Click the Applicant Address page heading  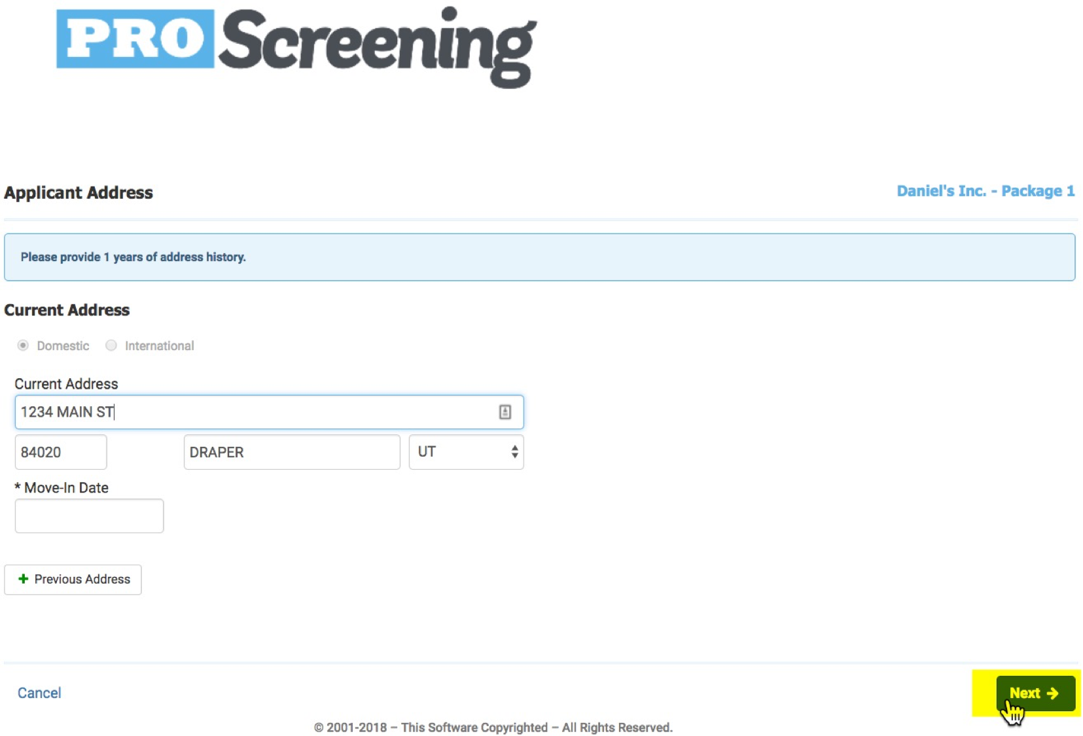point(79,193)
